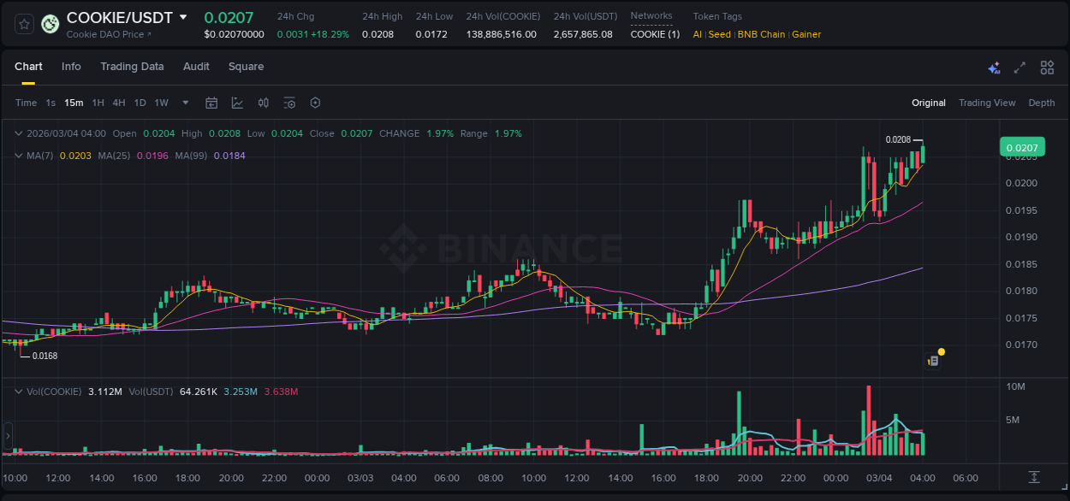
Task: Open the layout grid icon near Trading View
Action: (1047, 67)
